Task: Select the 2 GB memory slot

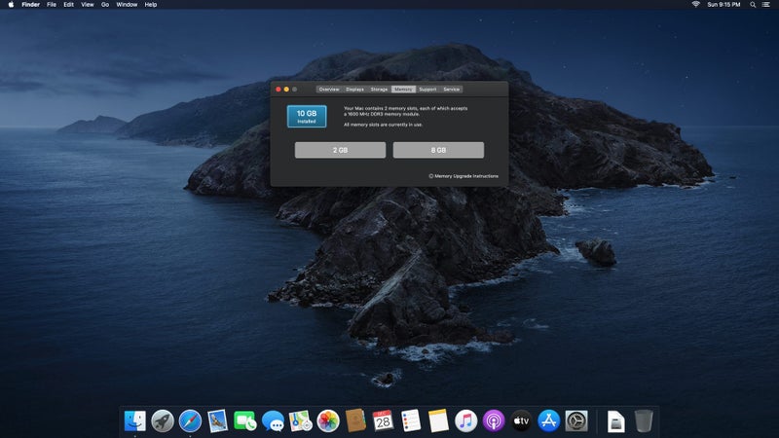Action: (340, 150)
